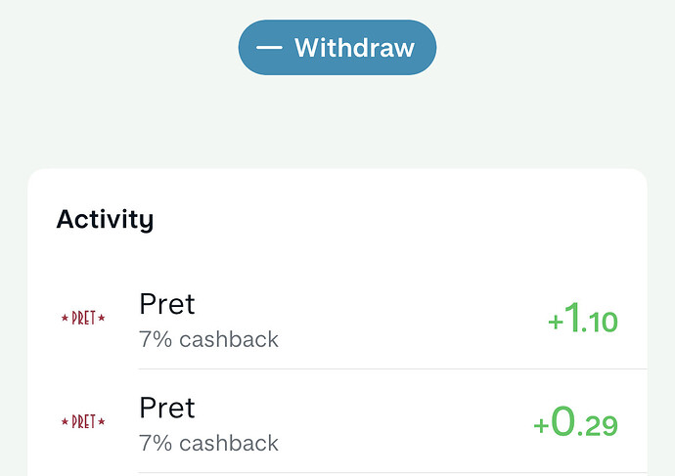Image resolution: width=675 pixels, height=476 pixels.
Task: Click the right star of the +1.10 Pret logo
Action: click(102, 319)
